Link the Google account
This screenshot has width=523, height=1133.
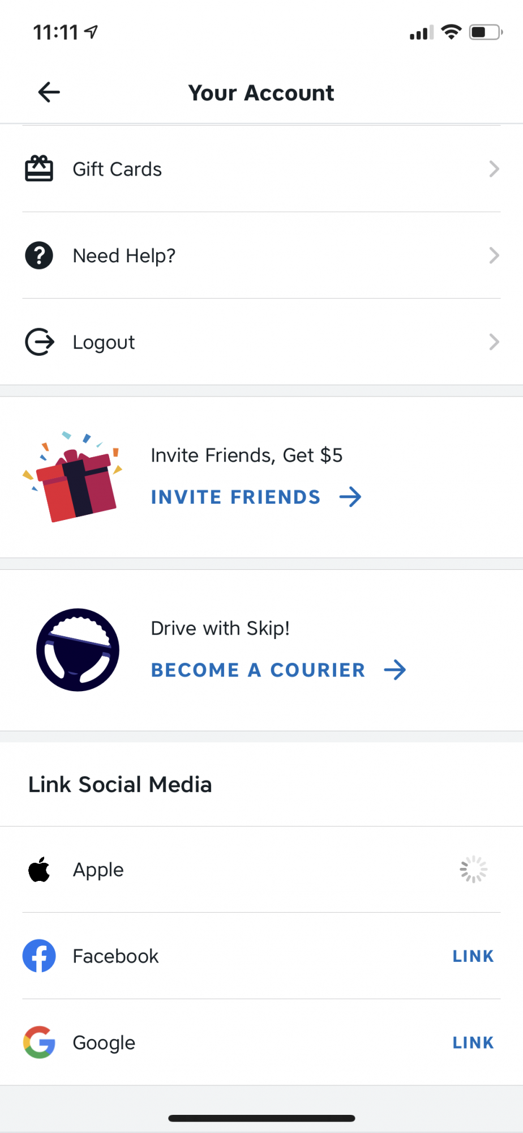tap(473, 1042)
